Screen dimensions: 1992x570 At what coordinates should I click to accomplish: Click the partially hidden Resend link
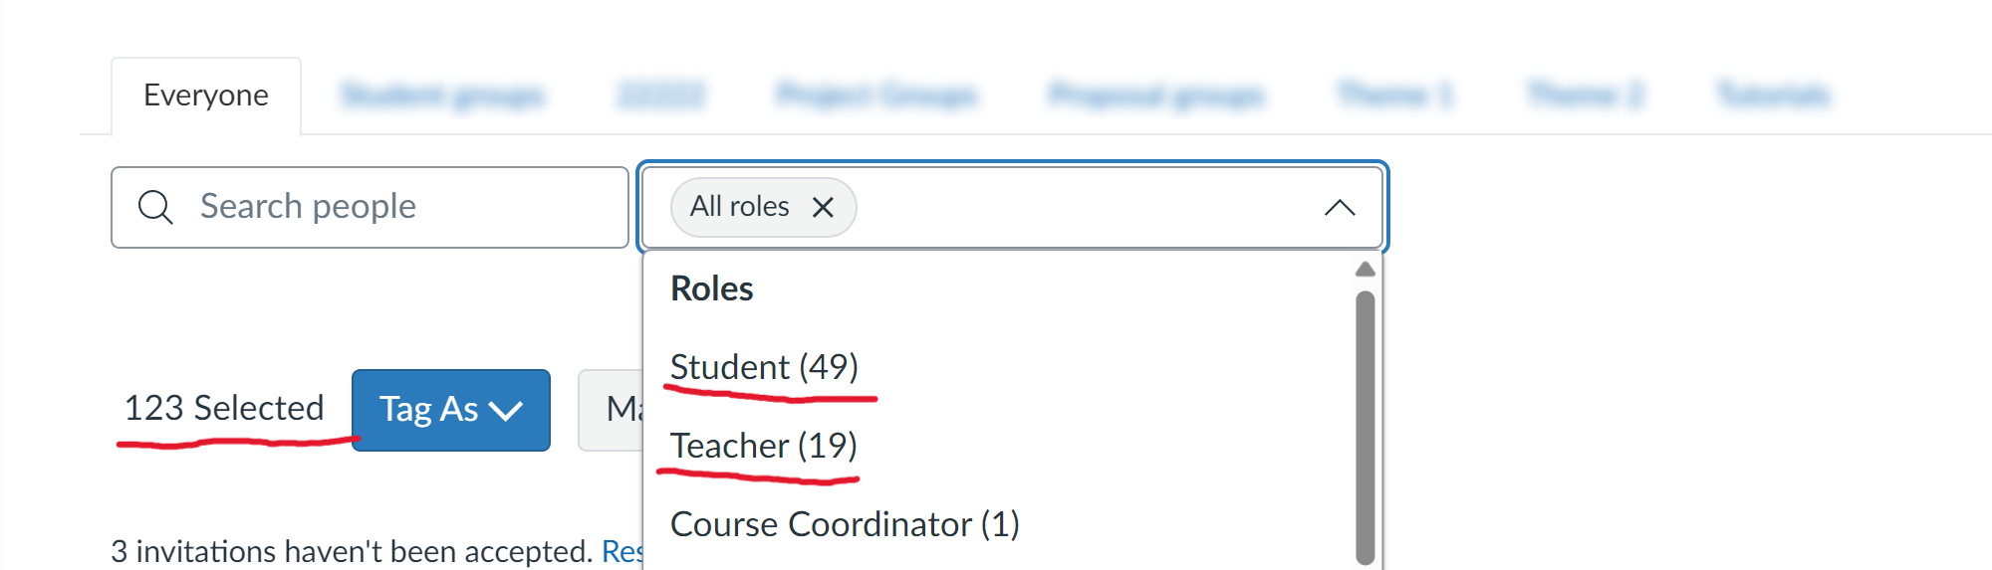point(622,551)
